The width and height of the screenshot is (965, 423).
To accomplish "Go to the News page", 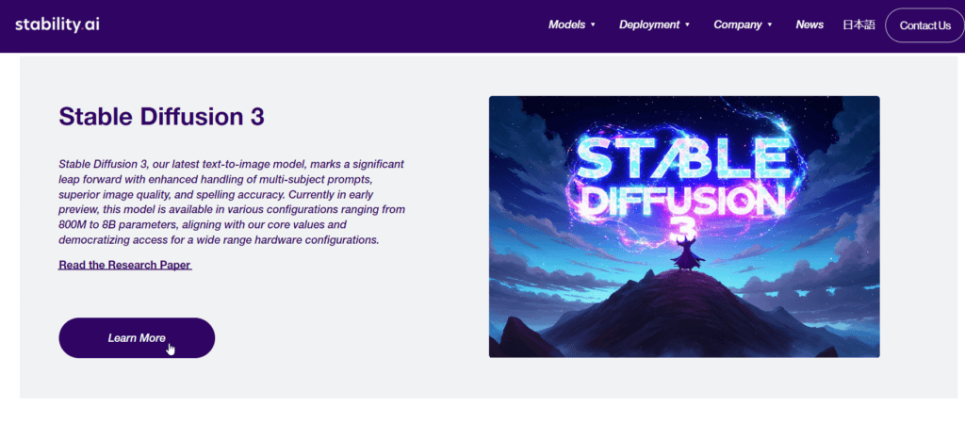I will (x=810, y=25).
